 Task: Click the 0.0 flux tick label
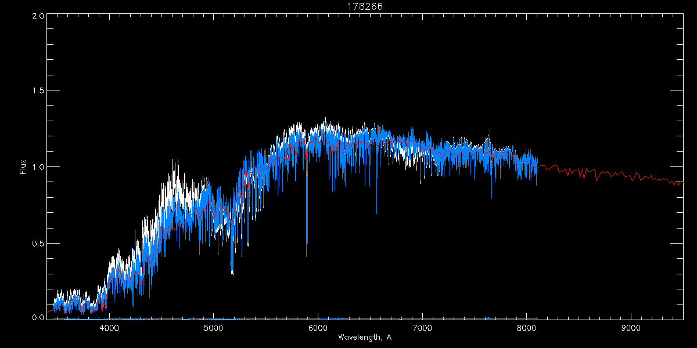pos(38,317)
